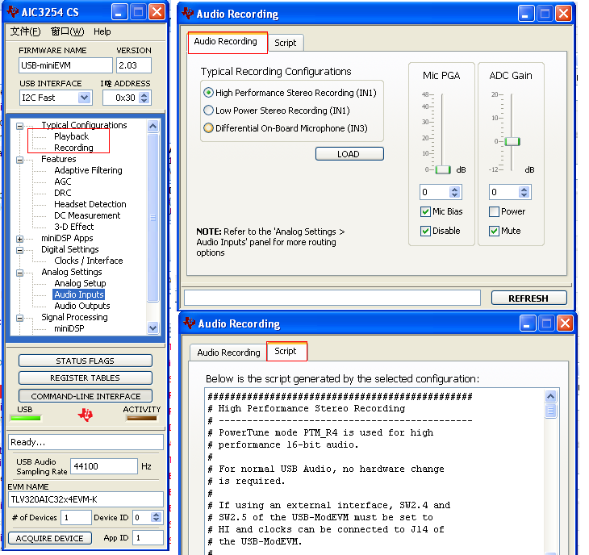The width and height of the screenshot is (589, 555).
Task: Toggle the Mic Bias checkbox
Action: (425, 212)
